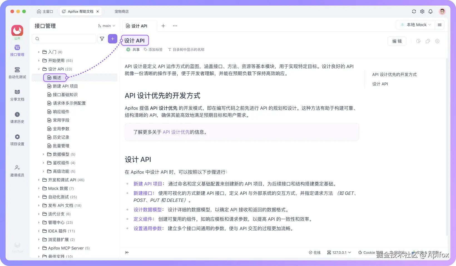
Task: Open the more tabs ellipsis menu
Action: (175, 26)
